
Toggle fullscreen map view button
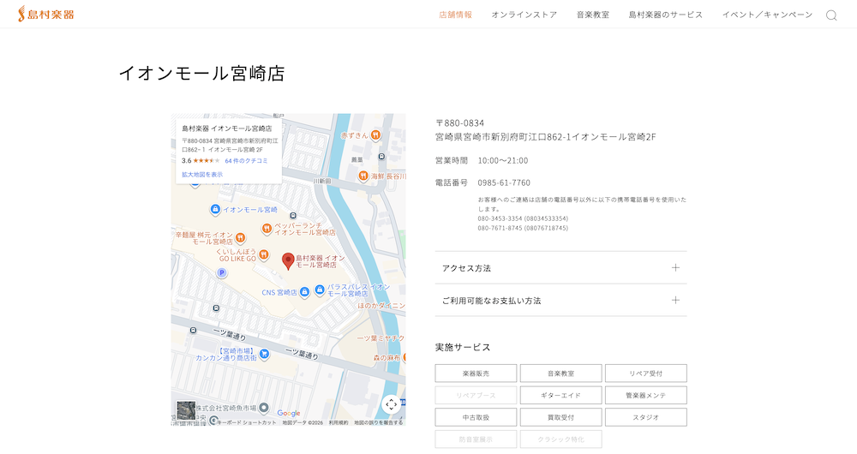pos(391,404)
